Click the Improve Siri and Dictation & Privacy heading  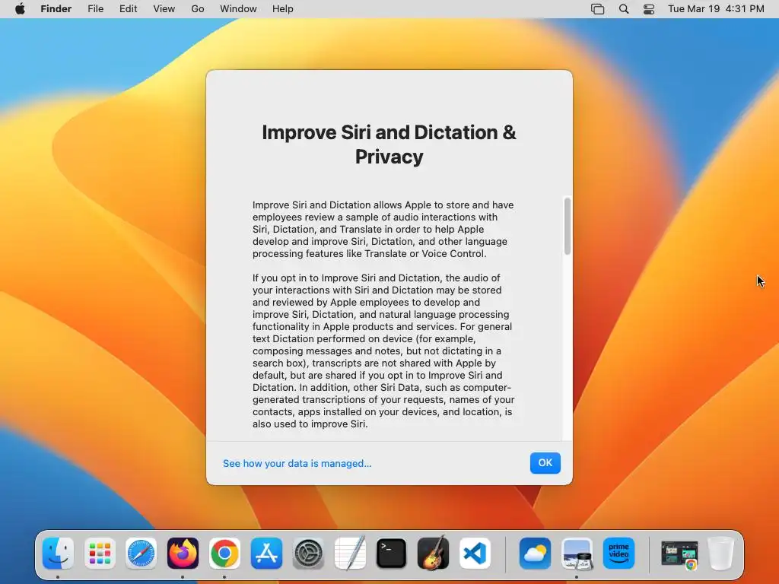click(x=389, y=144)
